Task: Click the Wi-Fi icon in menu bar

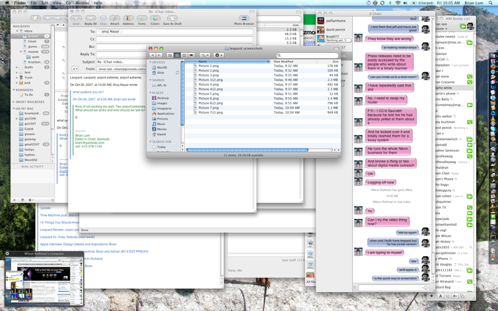Action: (398, 3)
